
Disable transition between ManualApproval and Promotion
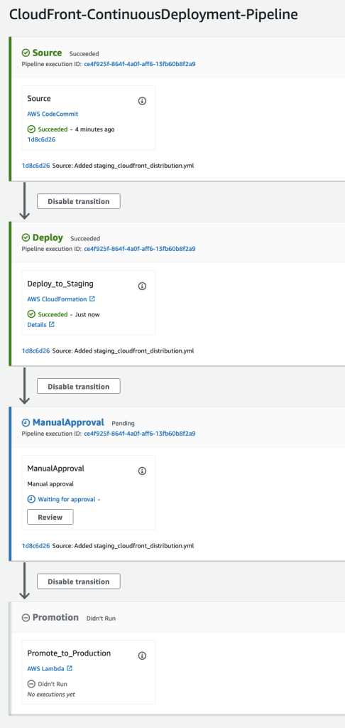click(x=78, y=582)
